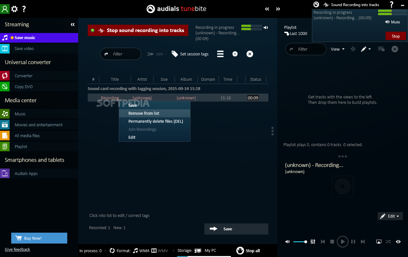
Task: Click album art placeholder thumbnail
Action: [343, 186]
